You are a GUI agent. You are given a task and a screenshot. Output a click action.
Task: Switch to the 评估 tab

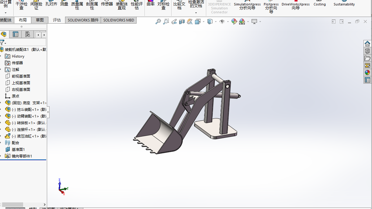pyautogui.click(x=57, y=20)
